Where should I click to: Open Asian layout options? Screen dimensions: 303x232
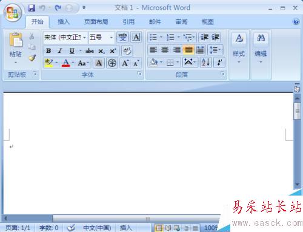click(190, 63)
